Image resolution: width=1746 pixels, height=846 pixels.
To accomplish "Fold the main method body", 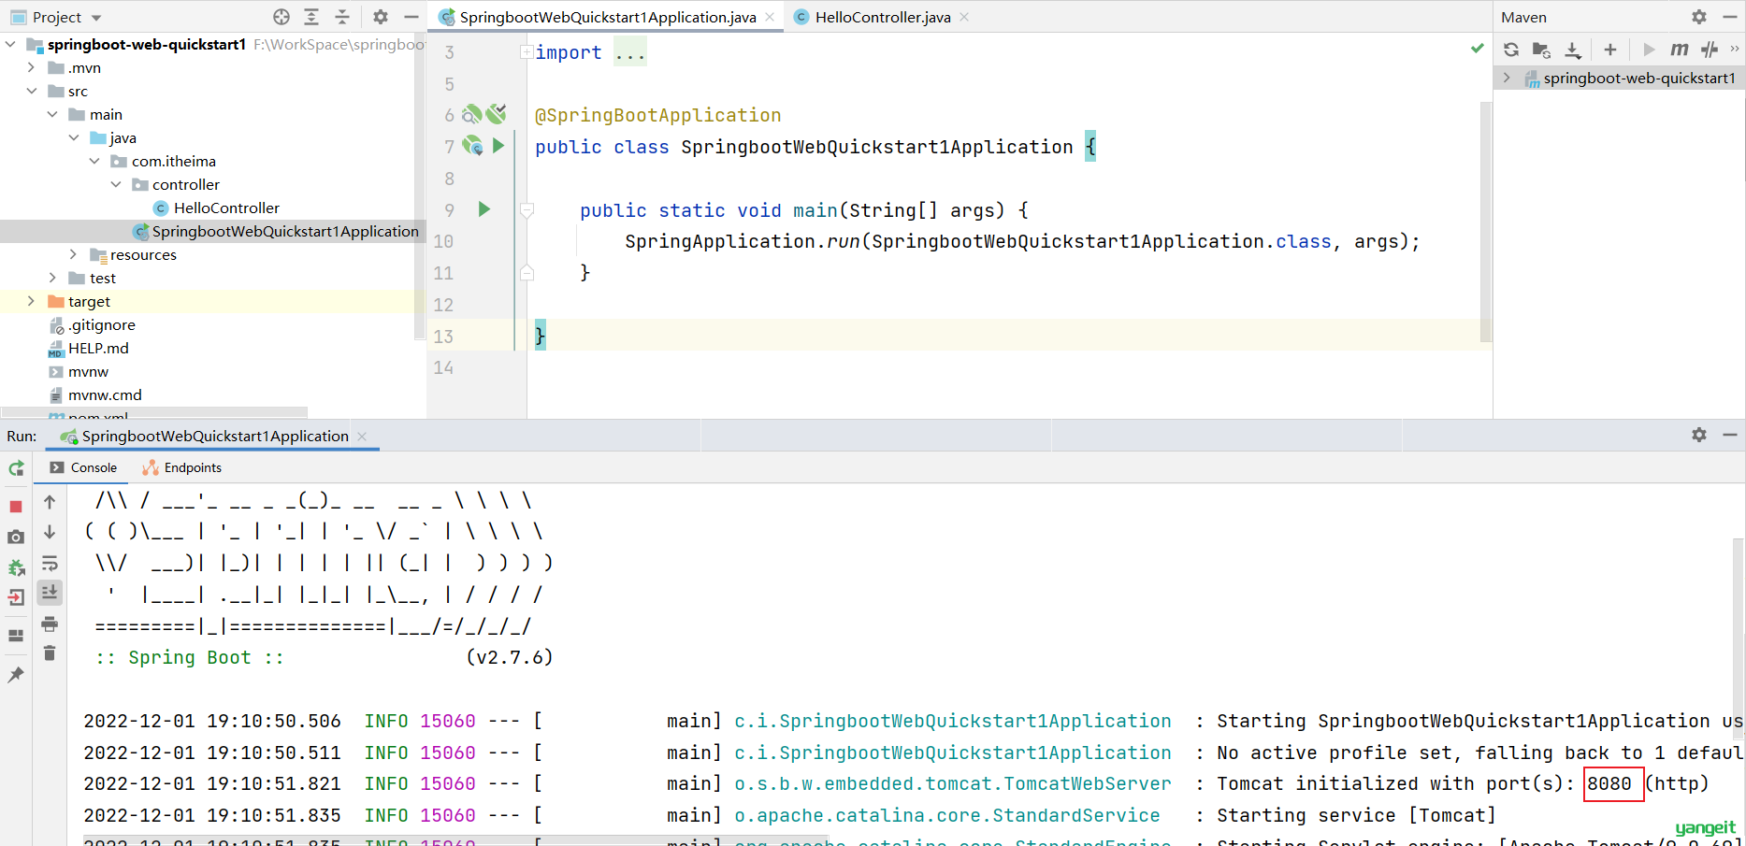I will (527, 210).
